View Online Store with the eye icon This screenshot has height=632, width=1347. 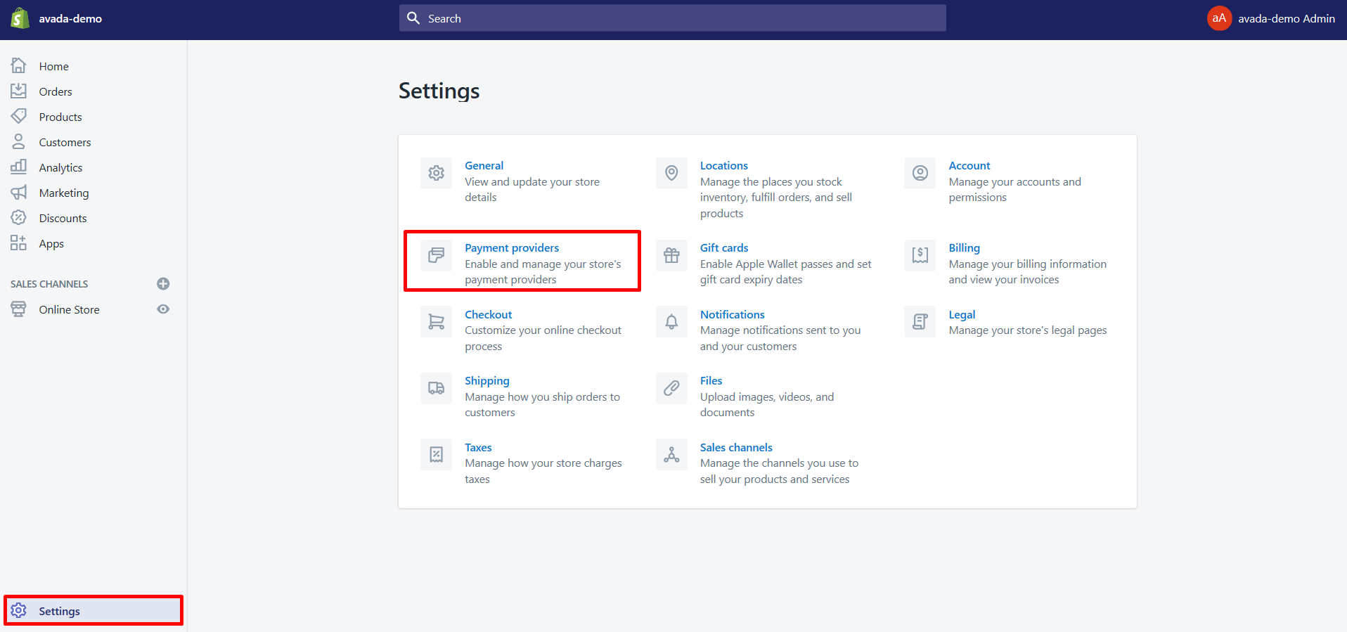[x=163, y=309]
